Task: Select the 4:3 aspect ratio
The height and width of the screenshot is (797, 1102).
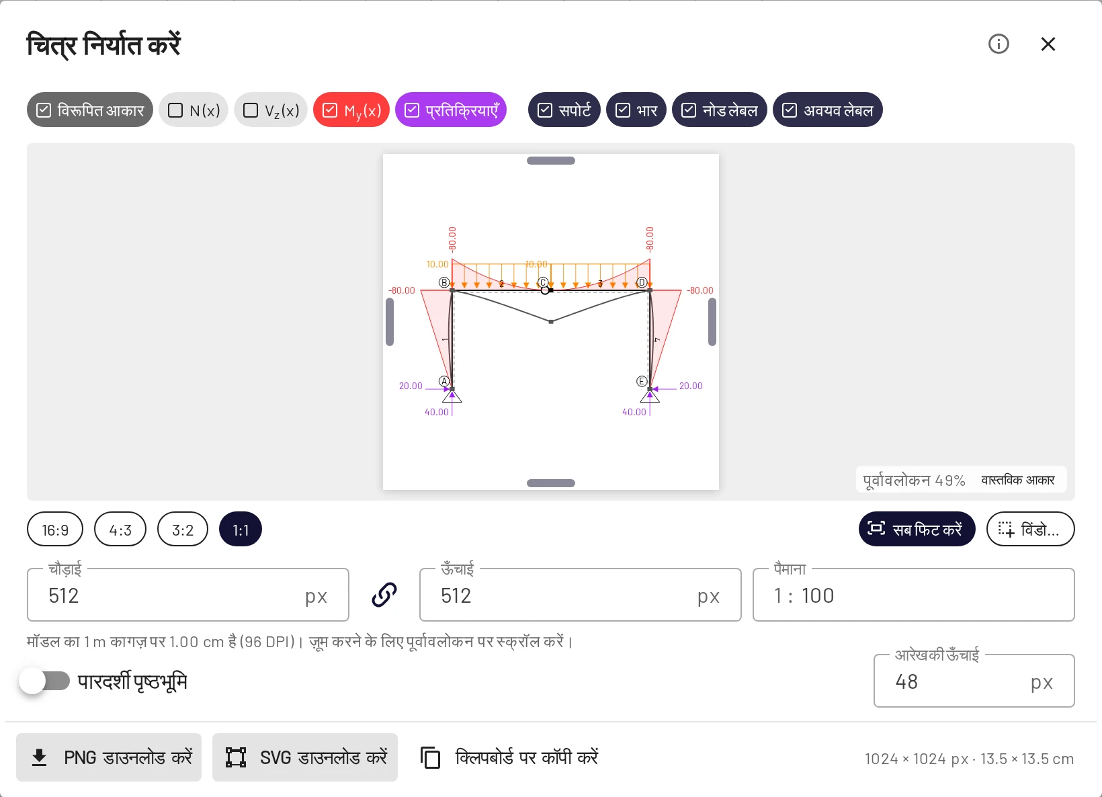Action: tap(120, 530)
